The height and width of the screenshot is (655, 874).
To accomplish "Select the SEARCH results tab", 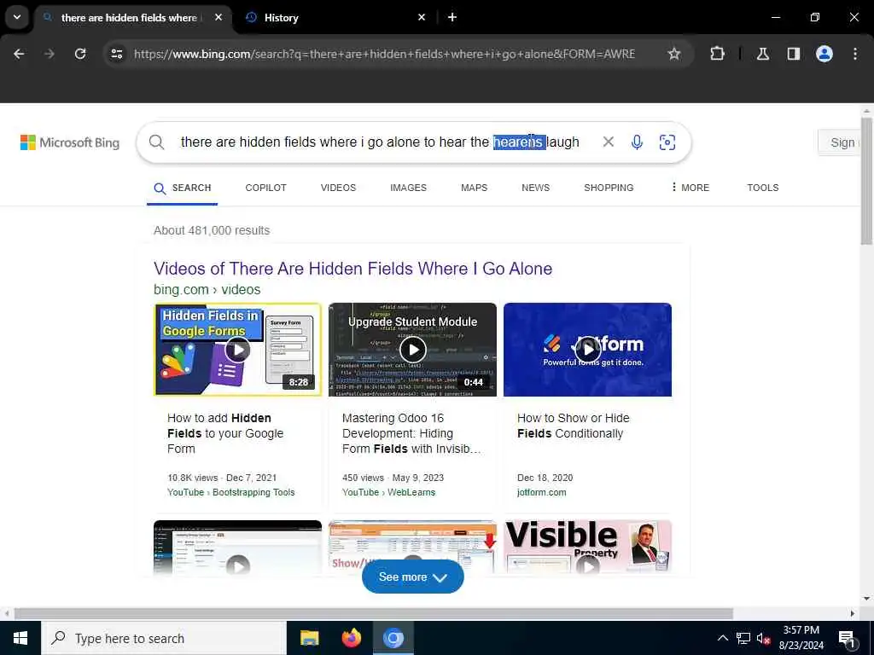I will click(183, 188).
